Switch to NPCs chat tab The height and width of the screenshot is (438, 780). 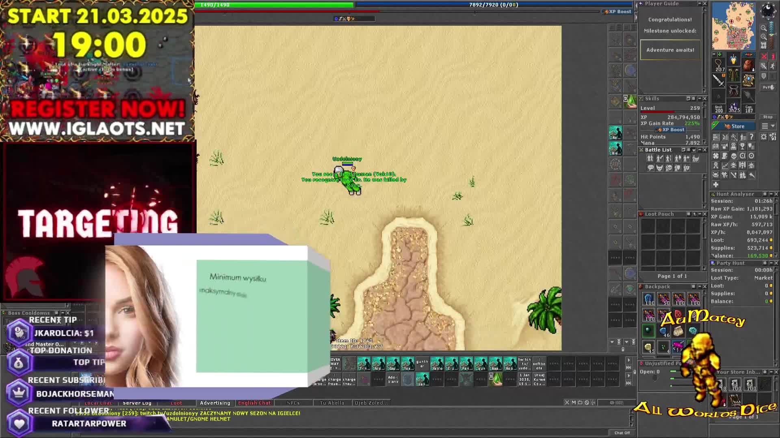click(293, 403)
